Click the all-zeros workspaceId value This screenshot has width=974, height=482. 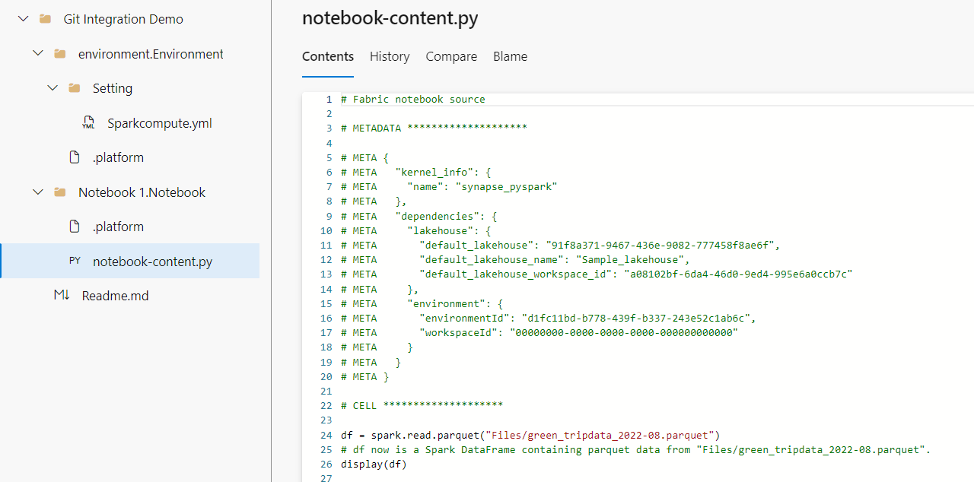pyautogui.click(x=623, y=333)
